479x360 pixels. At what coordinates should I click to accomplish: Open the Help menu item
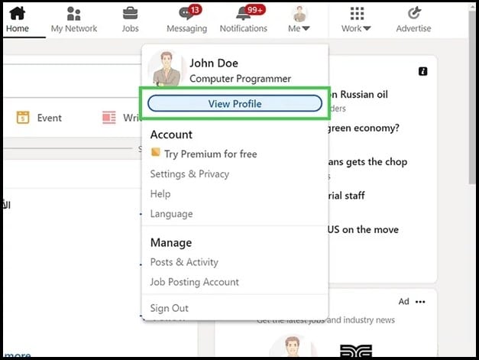coord(160,194)
